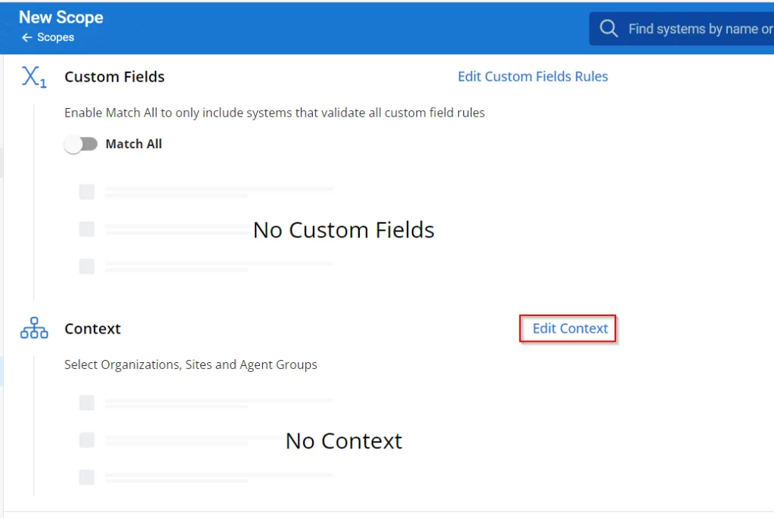Screen dimensions: 774x518
Task: Open the Edit Context link
Action: click(570, 328)
